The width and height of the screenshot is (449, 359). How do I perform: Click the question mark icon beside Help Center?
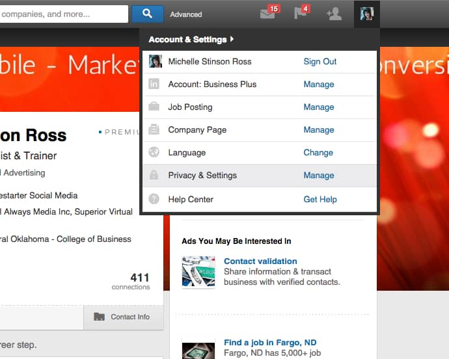tap(154, 198)
